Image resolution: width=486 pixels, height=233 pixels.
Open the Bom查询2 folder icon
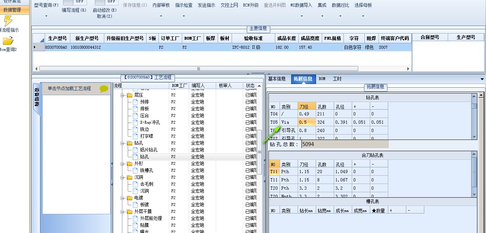tap(8, 41)
